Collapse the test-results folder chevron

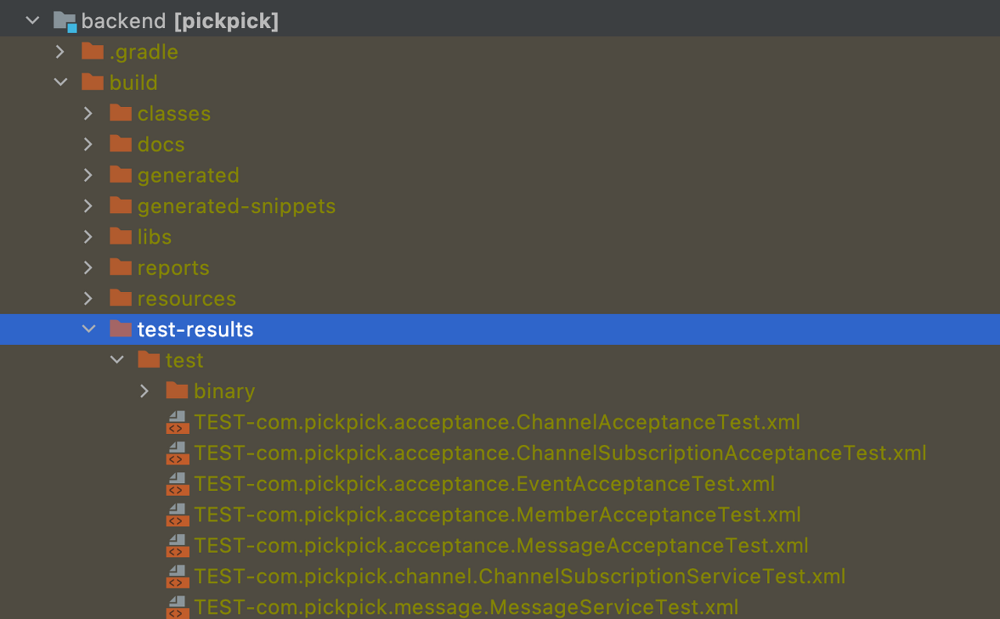click(x=89, y=329)
